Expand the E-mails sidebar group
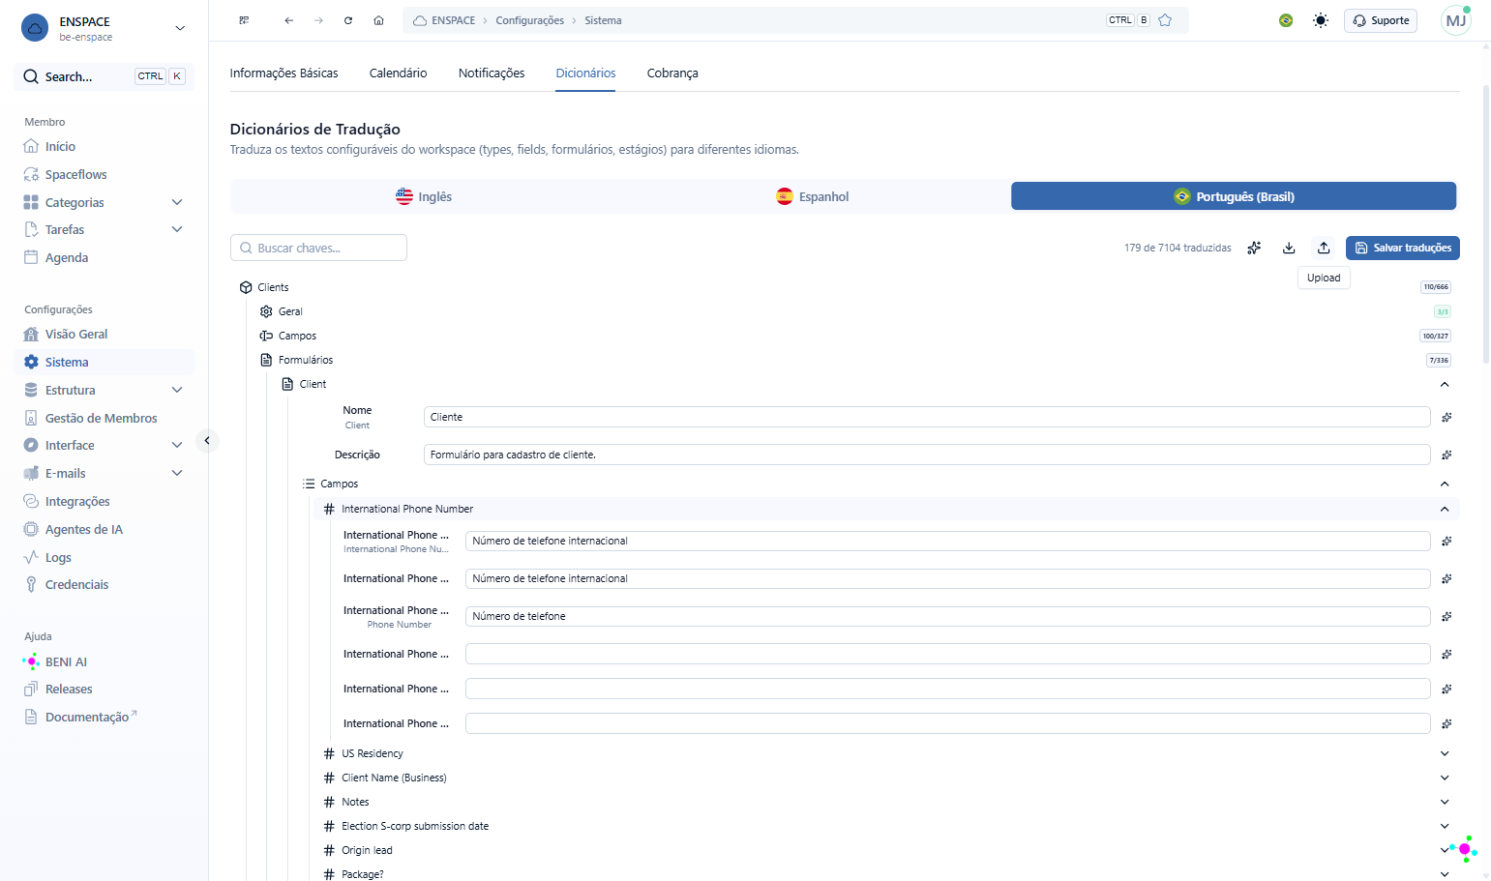Viewport: 1491px width, 881px height. pyautogui.click(x=177, y=473)
